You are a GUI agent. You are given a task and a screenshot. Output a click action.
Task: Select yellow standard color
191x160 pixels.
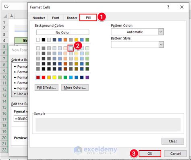pos(54,77)
